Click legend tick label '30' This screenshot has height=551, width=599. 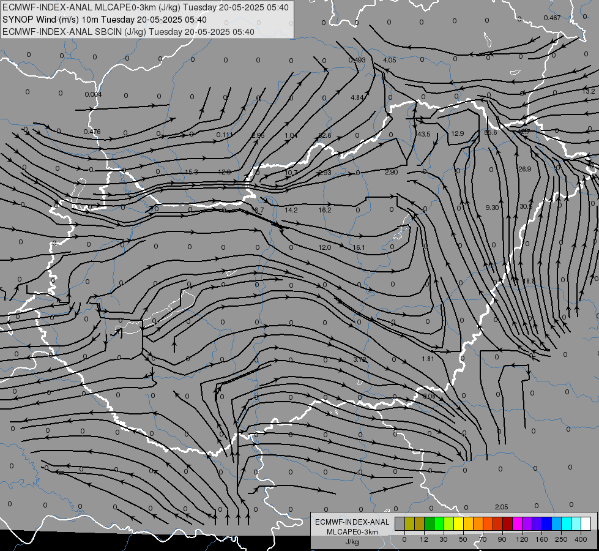point(443,539)
